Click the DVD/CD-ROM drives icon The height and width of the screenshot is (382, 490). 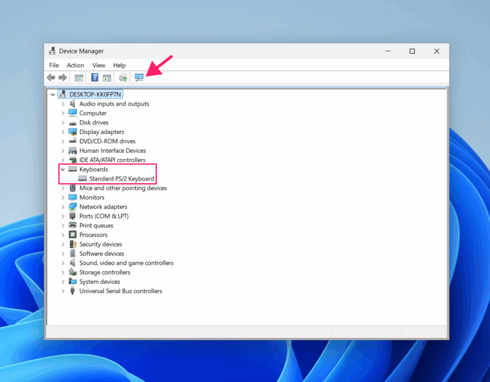[73, 141]
